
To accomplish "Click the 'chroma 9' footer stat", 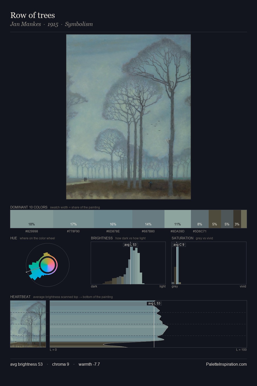I will point(61,364).
